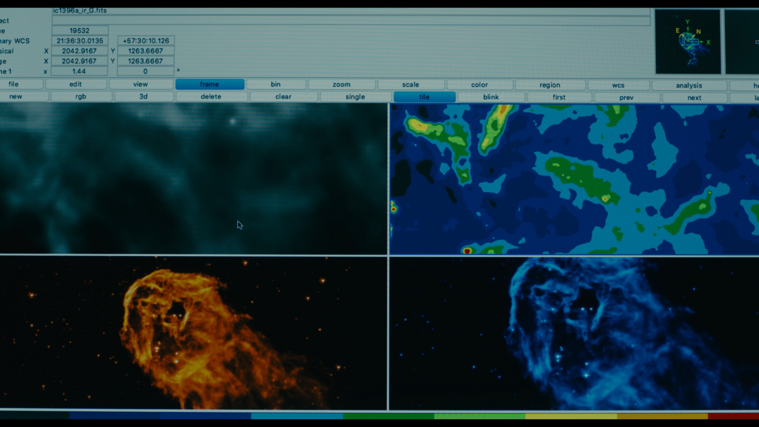The image size is (759, 427).
Task: Click the colorbar at the bottom
Action: pyautogui.click(x=379, y=416)
